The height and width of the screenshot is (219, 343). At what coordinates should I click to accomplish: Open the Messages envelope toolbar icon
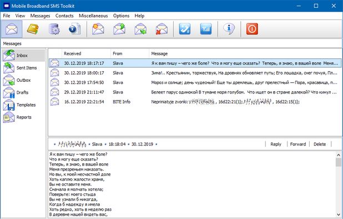coord(12,29)
